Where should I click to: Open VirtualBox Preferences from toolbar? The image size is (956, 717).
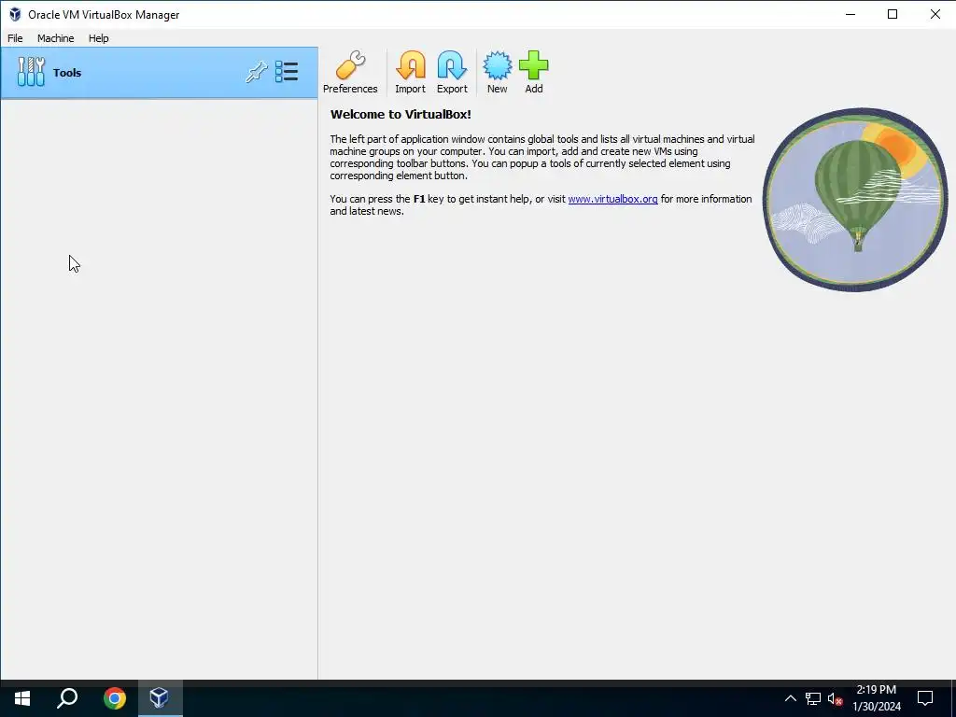pyautogui.click(x=350, y=72)
